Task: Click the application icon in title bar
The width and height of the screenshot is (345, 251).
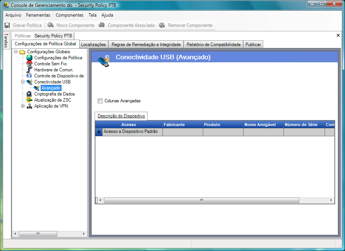Action: pos(6,5)
